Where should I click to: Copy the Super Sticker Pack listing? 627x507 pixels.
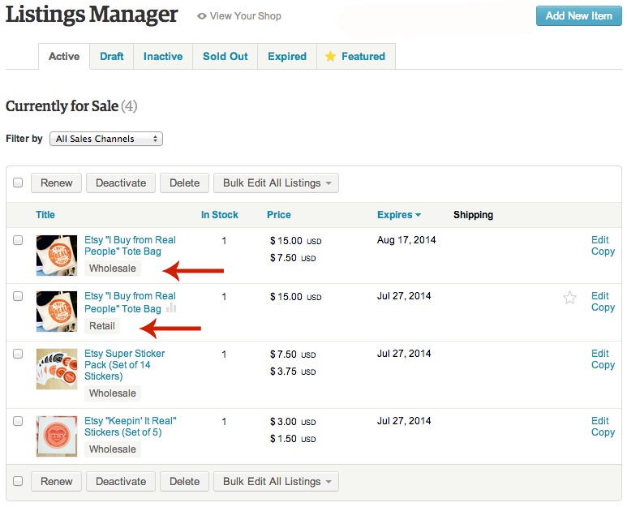click(x=603, y=365)
